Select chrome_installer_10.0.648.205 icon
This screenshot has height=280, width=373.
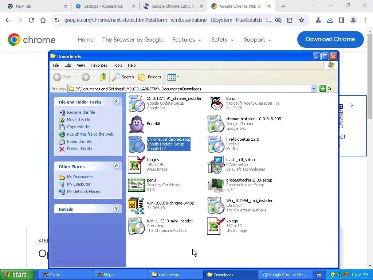216,124
